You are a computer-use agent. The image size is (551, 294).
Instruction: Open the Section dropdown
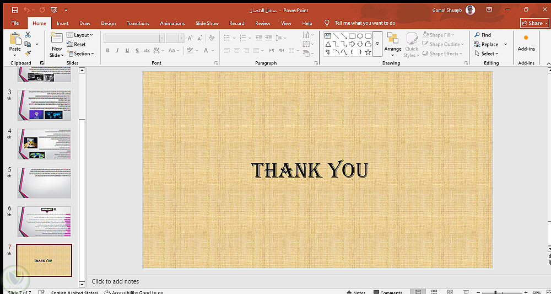(80, 54)
